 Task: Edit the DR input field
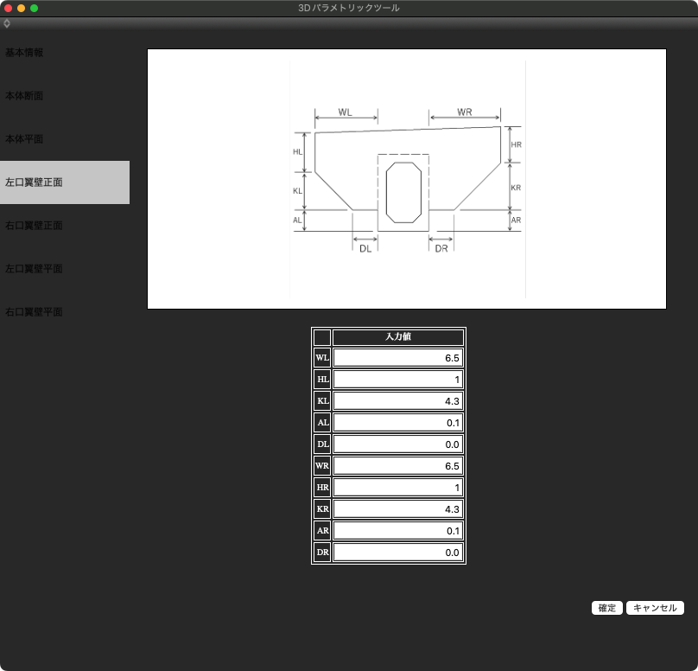pos(398,553)
